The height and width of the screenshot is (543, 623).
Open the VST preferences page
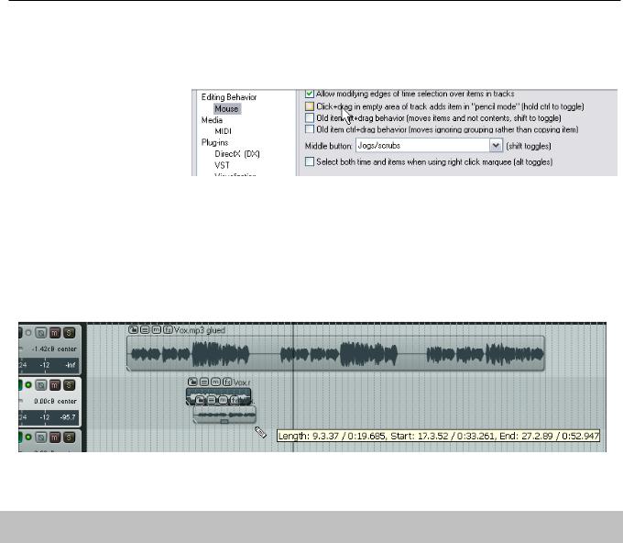click(x=222, y=165)
